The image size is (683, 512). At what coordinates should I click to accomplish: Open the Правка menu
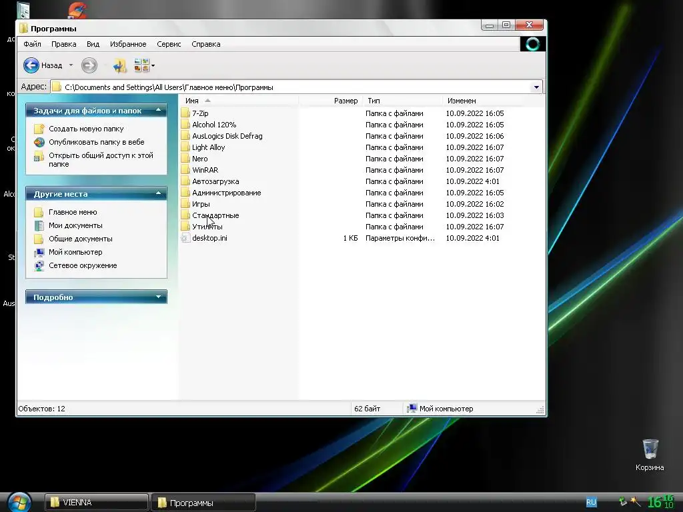click(x=63, y=44)
